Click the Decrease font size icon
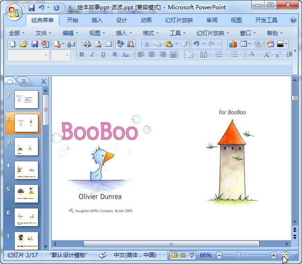The image size is (302, 264). click(x=278, y=55)
